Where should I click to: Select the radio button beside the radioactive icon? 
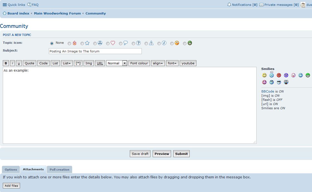95,43
